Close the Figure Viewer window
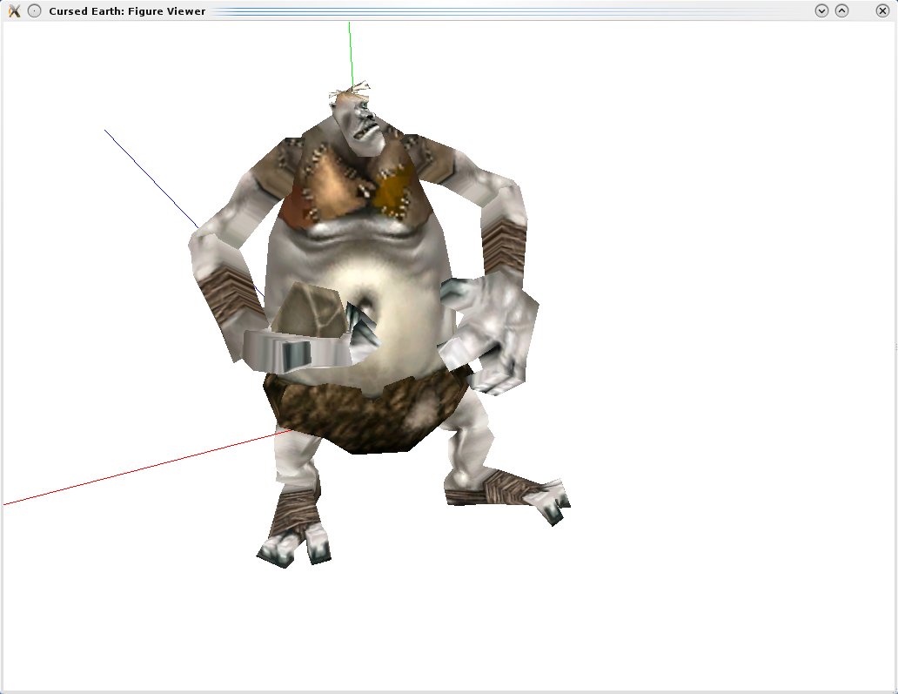 [882, 10]
